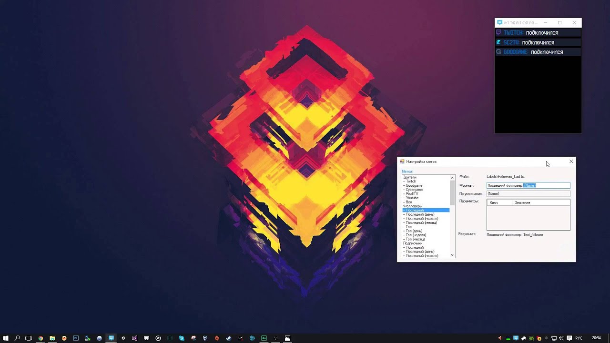Image resolution: width=610 pixels, height=343 pixels.
Task: Click the label list's scroll-down arrow
Action: click(452, 255)
